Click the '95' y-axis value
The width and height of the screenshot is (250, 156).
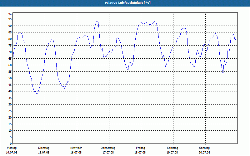pyautogui.click(x=10, y=19)
